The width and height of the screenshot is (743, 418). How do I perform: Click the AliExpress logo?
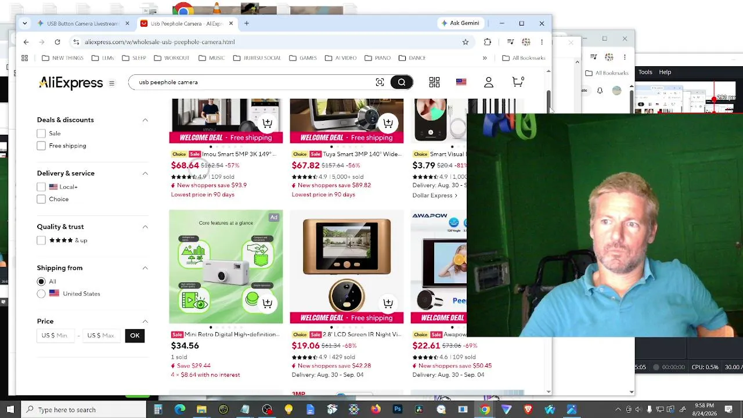(71, 83)
